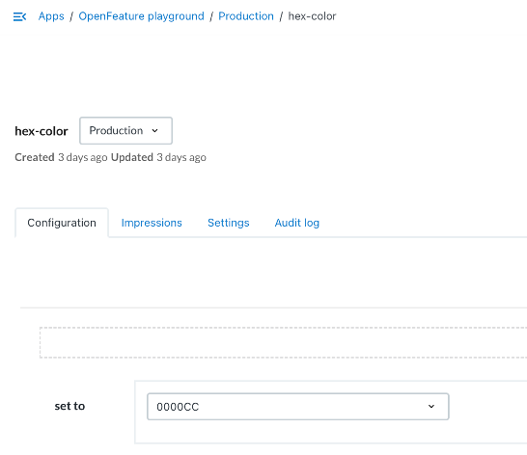Click the Created 3 days ago text
527x455 pixels.
[61, 157]
